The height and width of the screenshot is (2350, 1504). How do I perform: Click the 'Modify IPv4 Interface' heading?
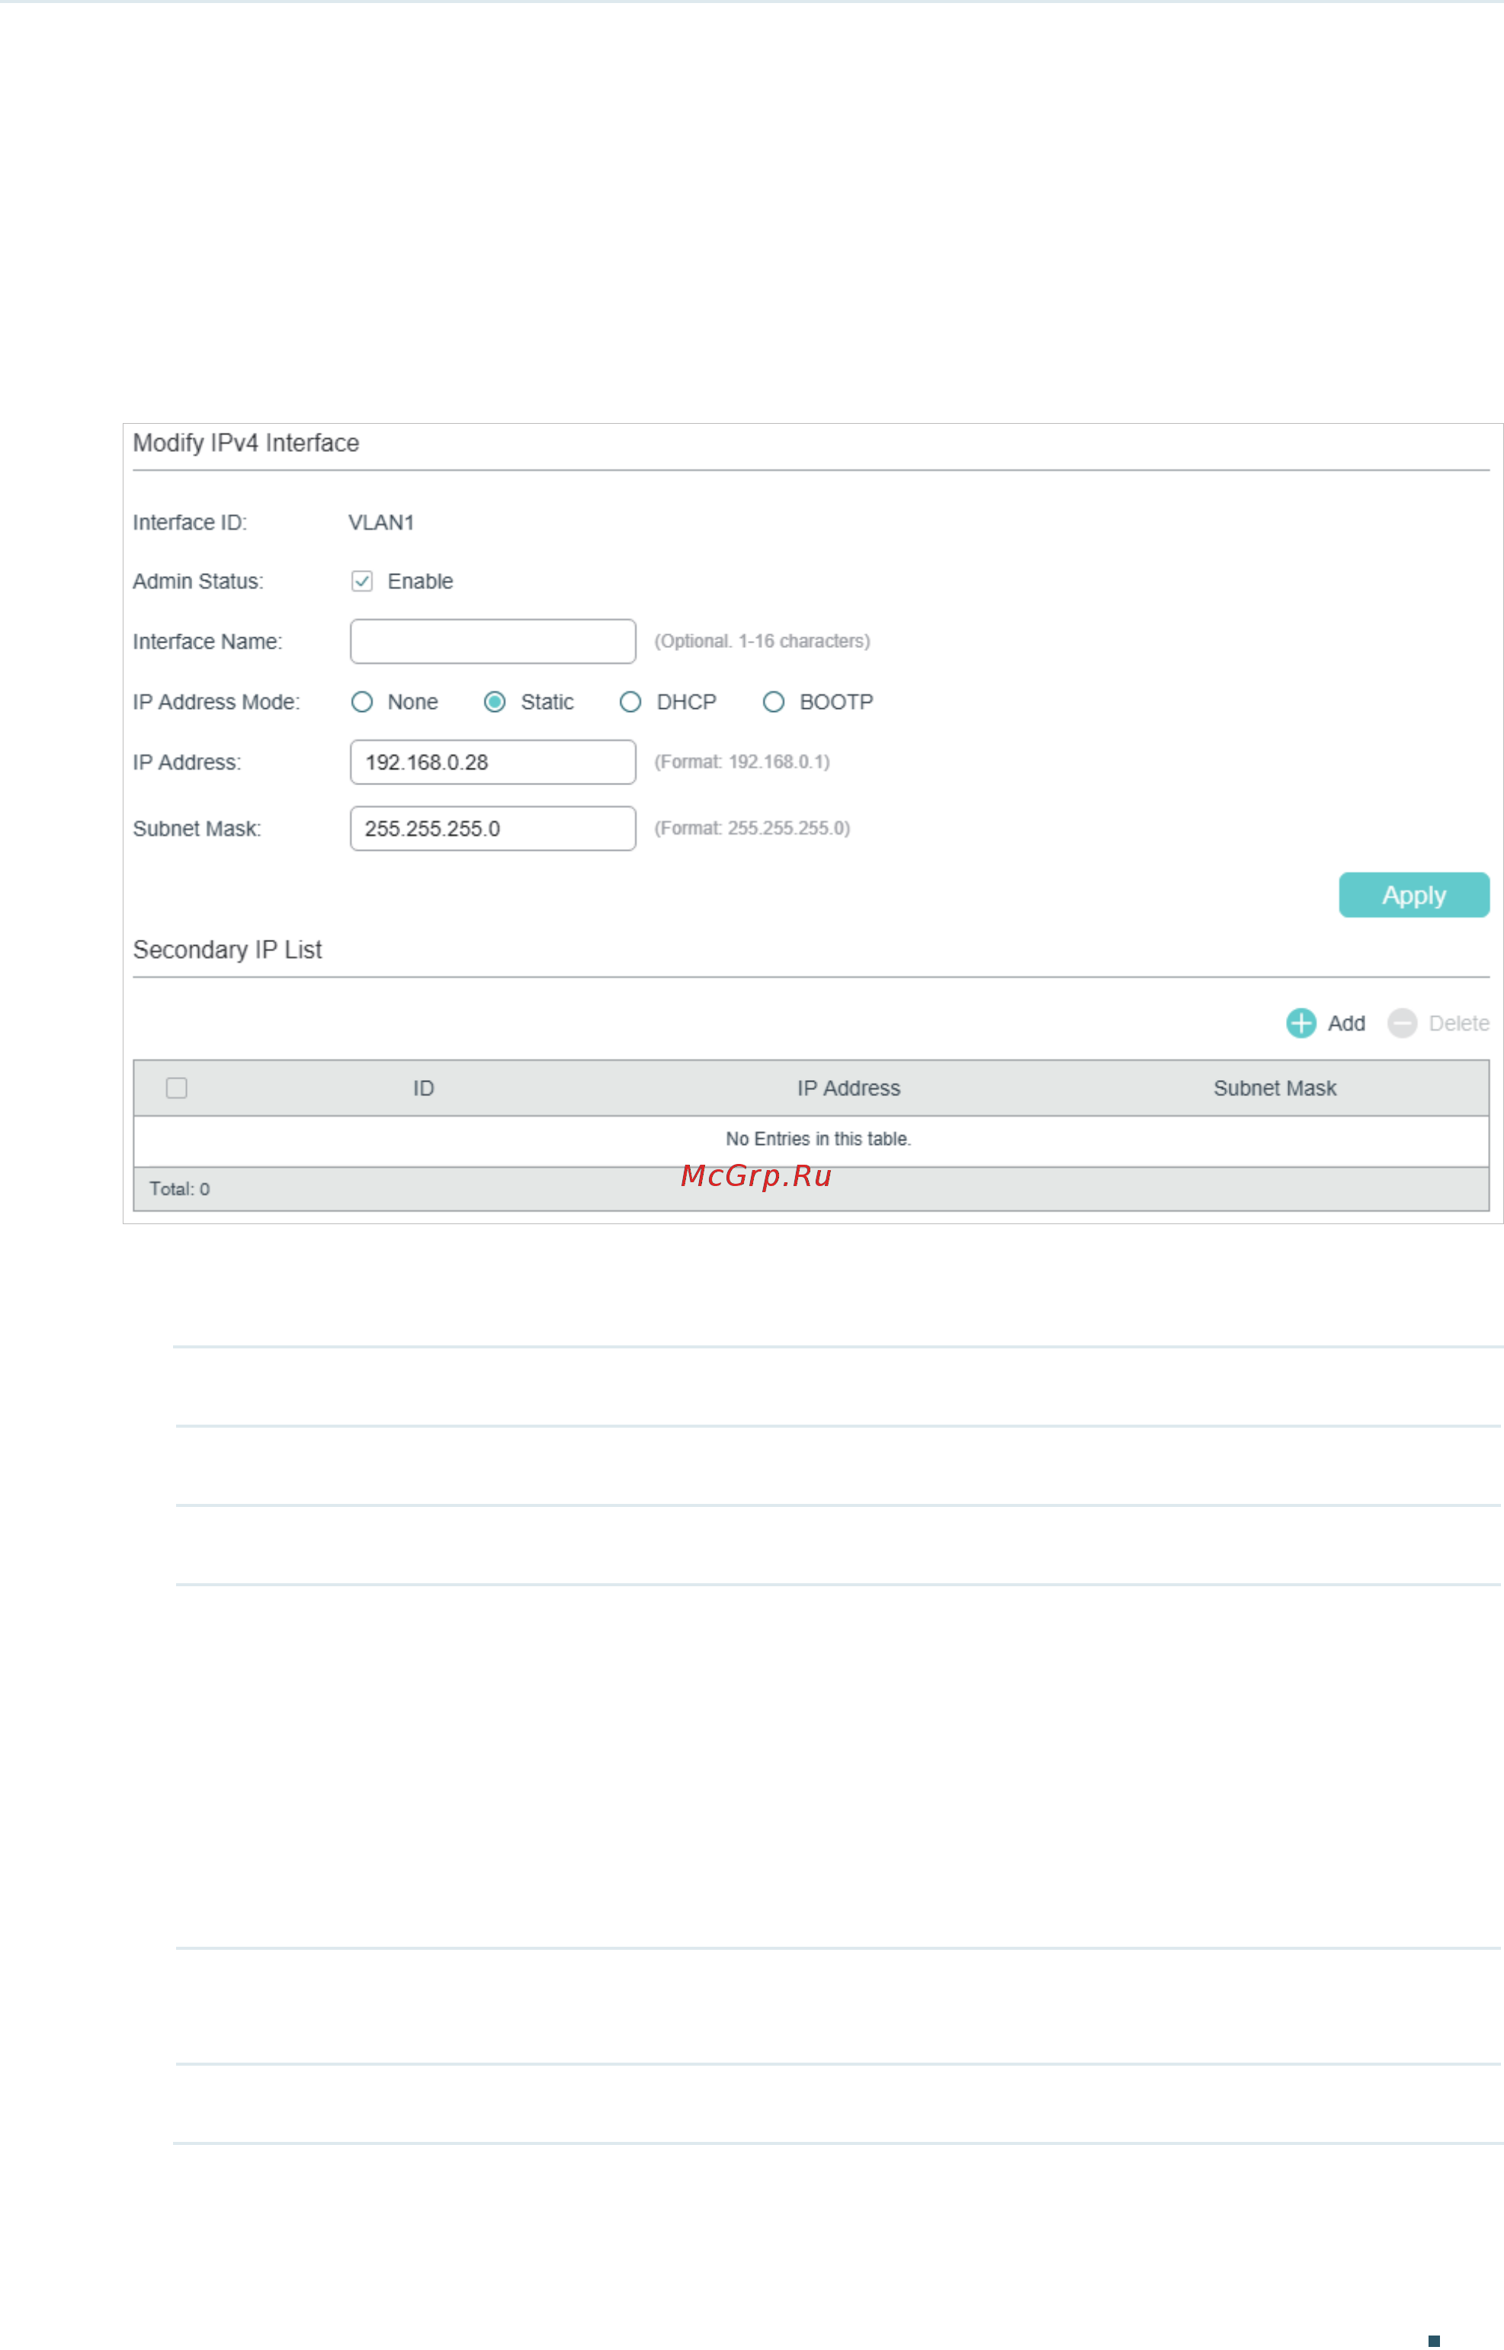[x=246, y=444]
